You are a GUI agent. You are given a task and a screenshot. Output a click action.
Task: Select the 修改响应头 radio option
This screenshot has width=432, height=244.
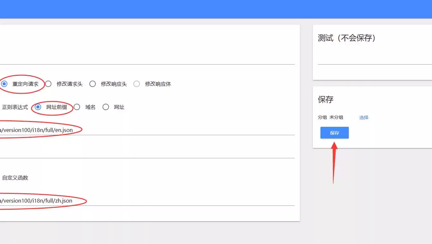pyautogui.click(x=93, y=84)
